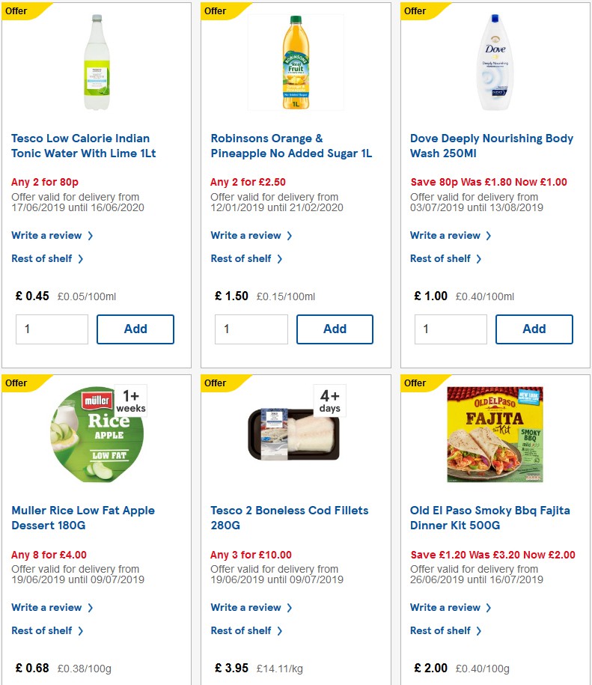The width and height of the screenshot is (592, 685).
Task: Click quantity field for Tesco Tonic Water
Action: point(52,329)
